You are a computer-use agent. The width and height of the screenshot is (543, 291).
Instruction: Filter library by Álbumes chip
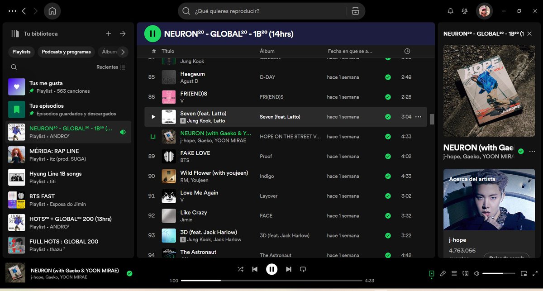click(108, 52)
